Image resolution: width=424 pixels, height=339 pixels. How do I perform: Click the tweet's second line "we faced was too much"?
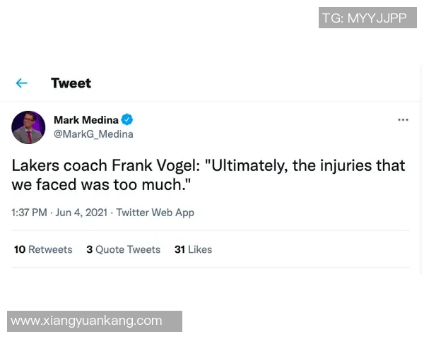tap(101, 185)
